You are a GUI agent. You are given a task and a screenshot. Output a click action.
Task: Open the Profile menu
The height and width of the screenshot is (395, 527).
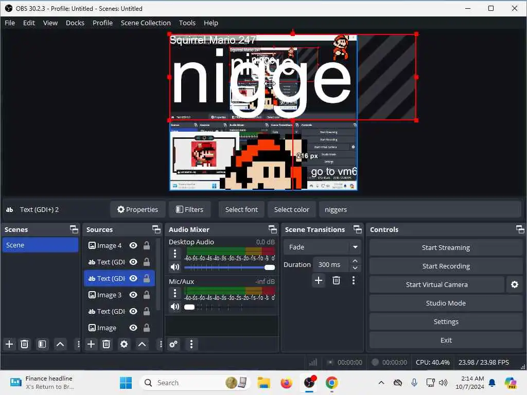click(102, 23)
